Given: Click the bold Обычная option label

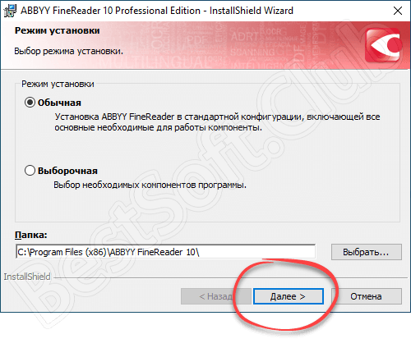Looking at the screenshot, I should click(x=59, y=103).
